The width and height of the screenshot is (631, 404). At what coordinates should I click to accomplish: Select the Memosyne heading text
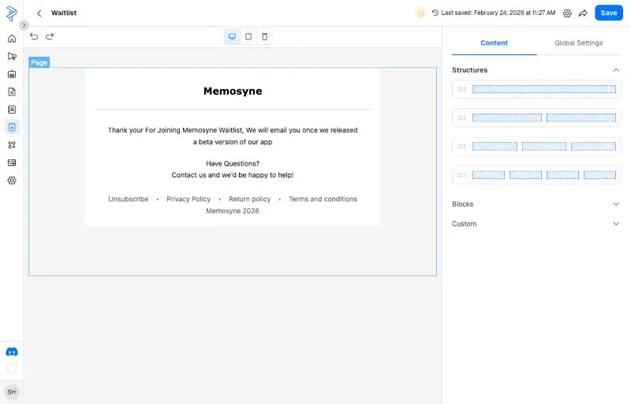tap(233, 92)
